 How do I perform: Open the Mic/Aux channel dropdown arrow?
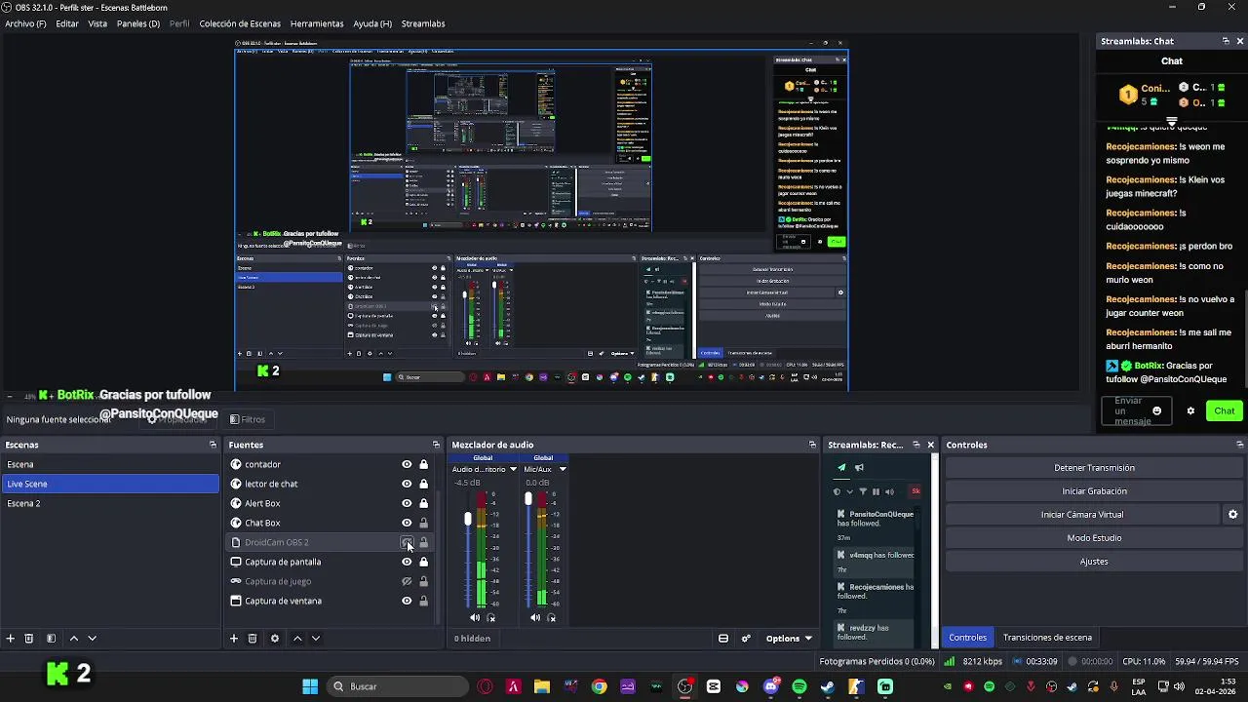tap(562, 469)
